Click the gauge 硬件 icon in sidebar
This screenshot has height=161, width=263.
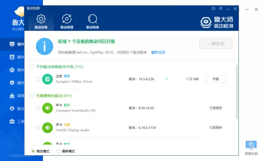click(12, 70)
